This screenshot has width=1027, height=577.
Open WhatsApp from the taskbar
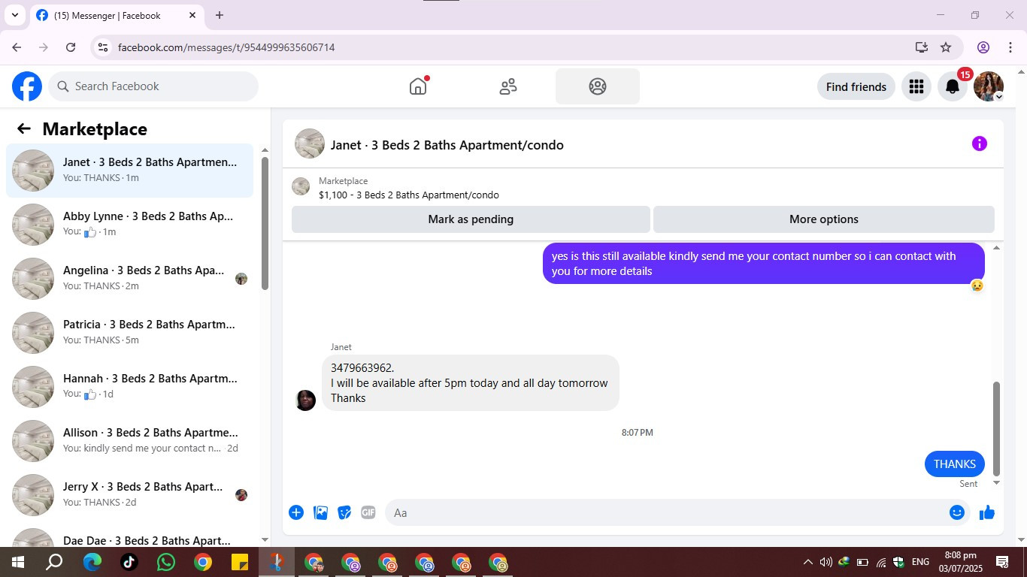point(166,562)
